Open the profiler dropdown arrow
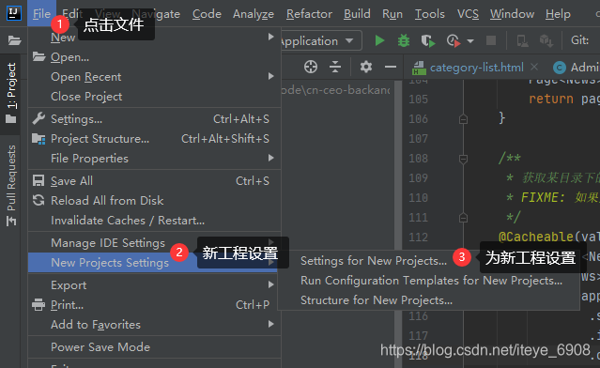The height and width of the screenshot is (368, 600). click(x=470, y=41)
